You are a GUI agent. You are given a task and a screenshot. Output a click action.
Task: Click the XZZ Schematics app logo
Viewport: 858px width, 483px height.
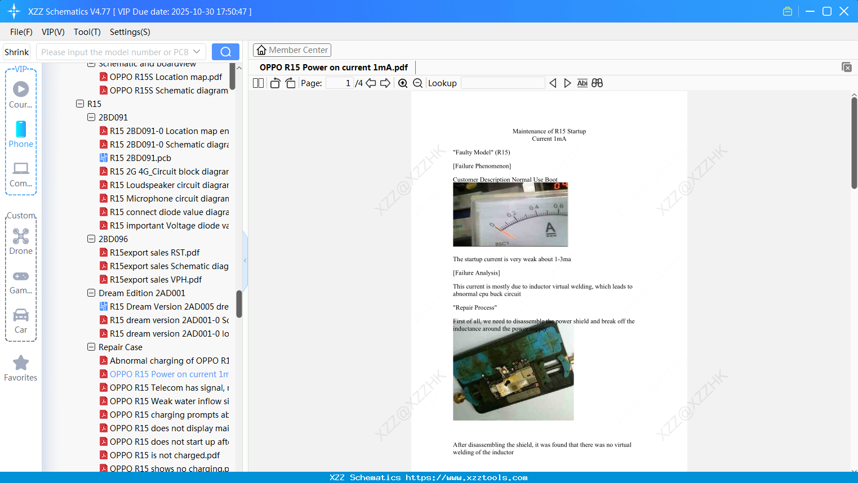point(14,11)
